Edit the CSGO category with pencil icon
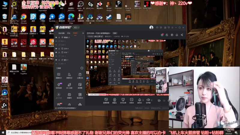The image size is (240, 135). pos(102,36)
